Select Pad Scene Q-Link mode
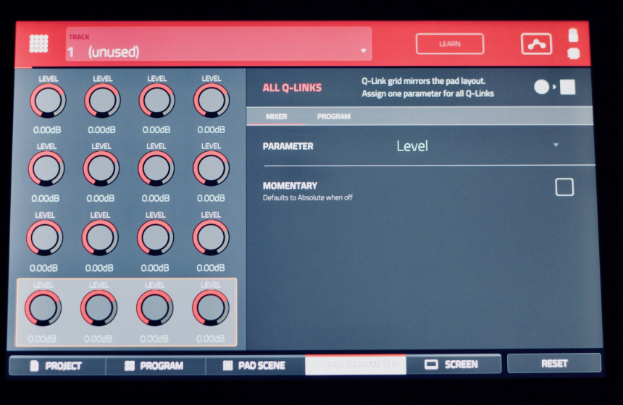The image size is (623, 405). [256, 365]
